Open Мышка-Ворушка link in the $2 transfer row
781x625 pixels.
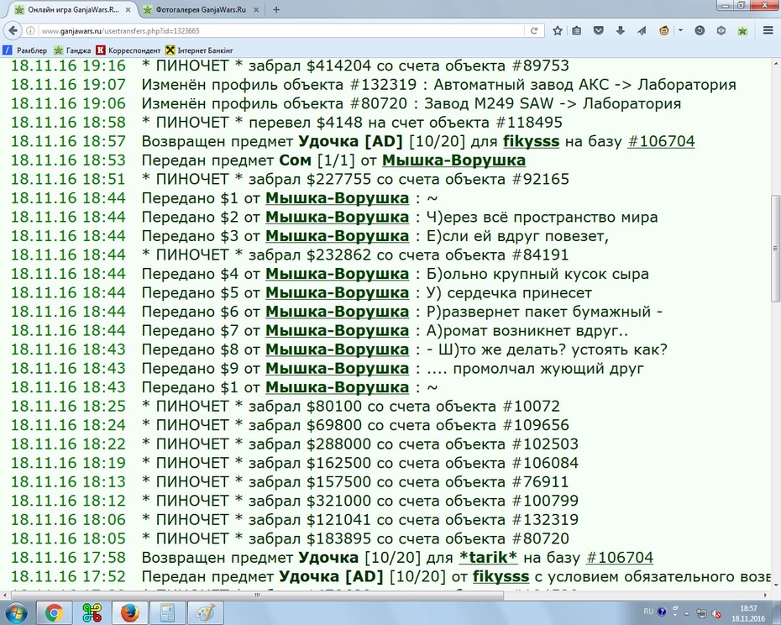point(338,218)
